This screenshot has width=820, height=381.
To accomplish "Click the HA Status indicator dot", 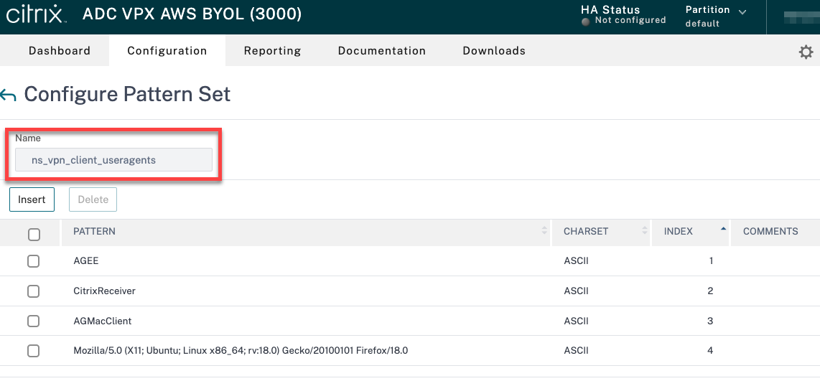I will [x=586, y=22].
